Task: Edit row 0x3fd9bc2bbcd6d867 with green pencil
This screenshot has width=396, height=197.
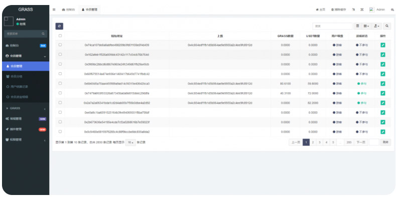Action: (383, 64)
